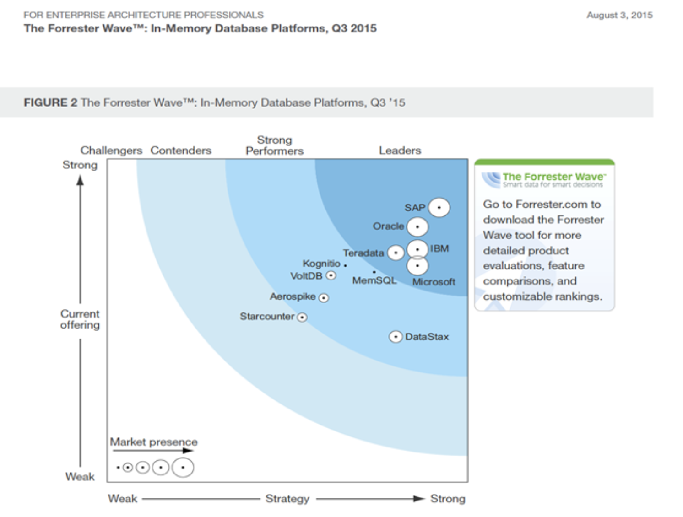The width and height of the screenshot is (683, 517).
Task: Click the MemSQL label
Action: pos(374,280)
